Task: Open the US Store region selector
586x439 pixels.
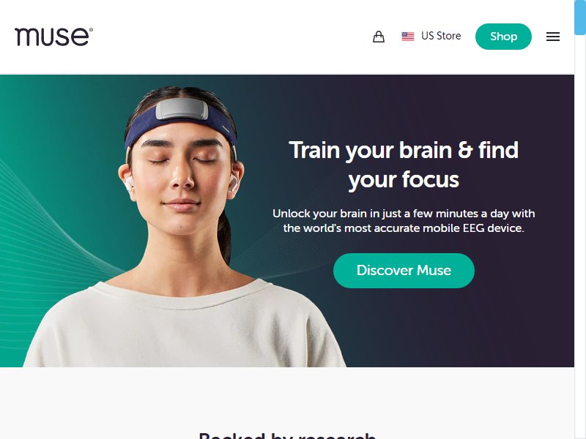Action: (431, 36)
